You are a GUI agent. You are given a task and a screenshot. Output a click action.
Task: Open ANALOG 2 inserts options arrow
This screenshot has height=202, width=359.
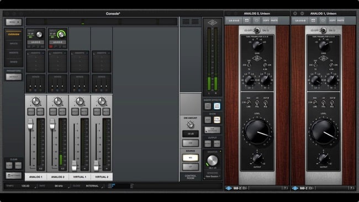[x=65, y=53]
